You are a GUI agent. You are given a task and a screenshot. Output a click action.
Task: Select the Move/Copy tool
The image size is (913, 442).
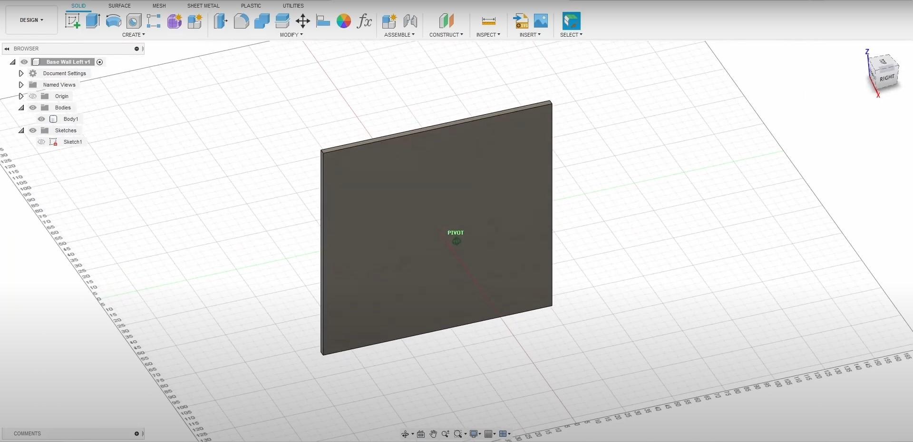(302, 21)
